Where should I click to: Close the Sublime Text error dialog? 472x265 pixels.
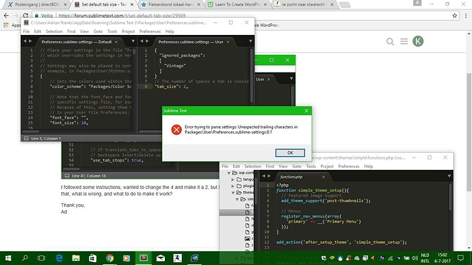[306, 111]
